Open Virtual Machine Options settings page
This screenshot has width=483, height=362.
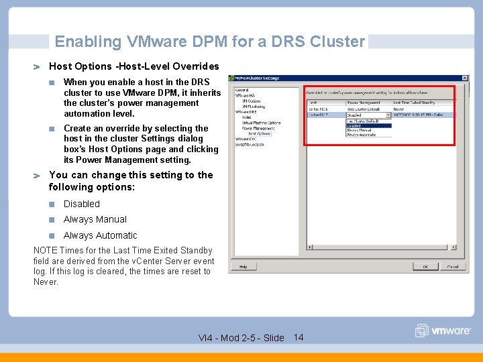(261, 123)
